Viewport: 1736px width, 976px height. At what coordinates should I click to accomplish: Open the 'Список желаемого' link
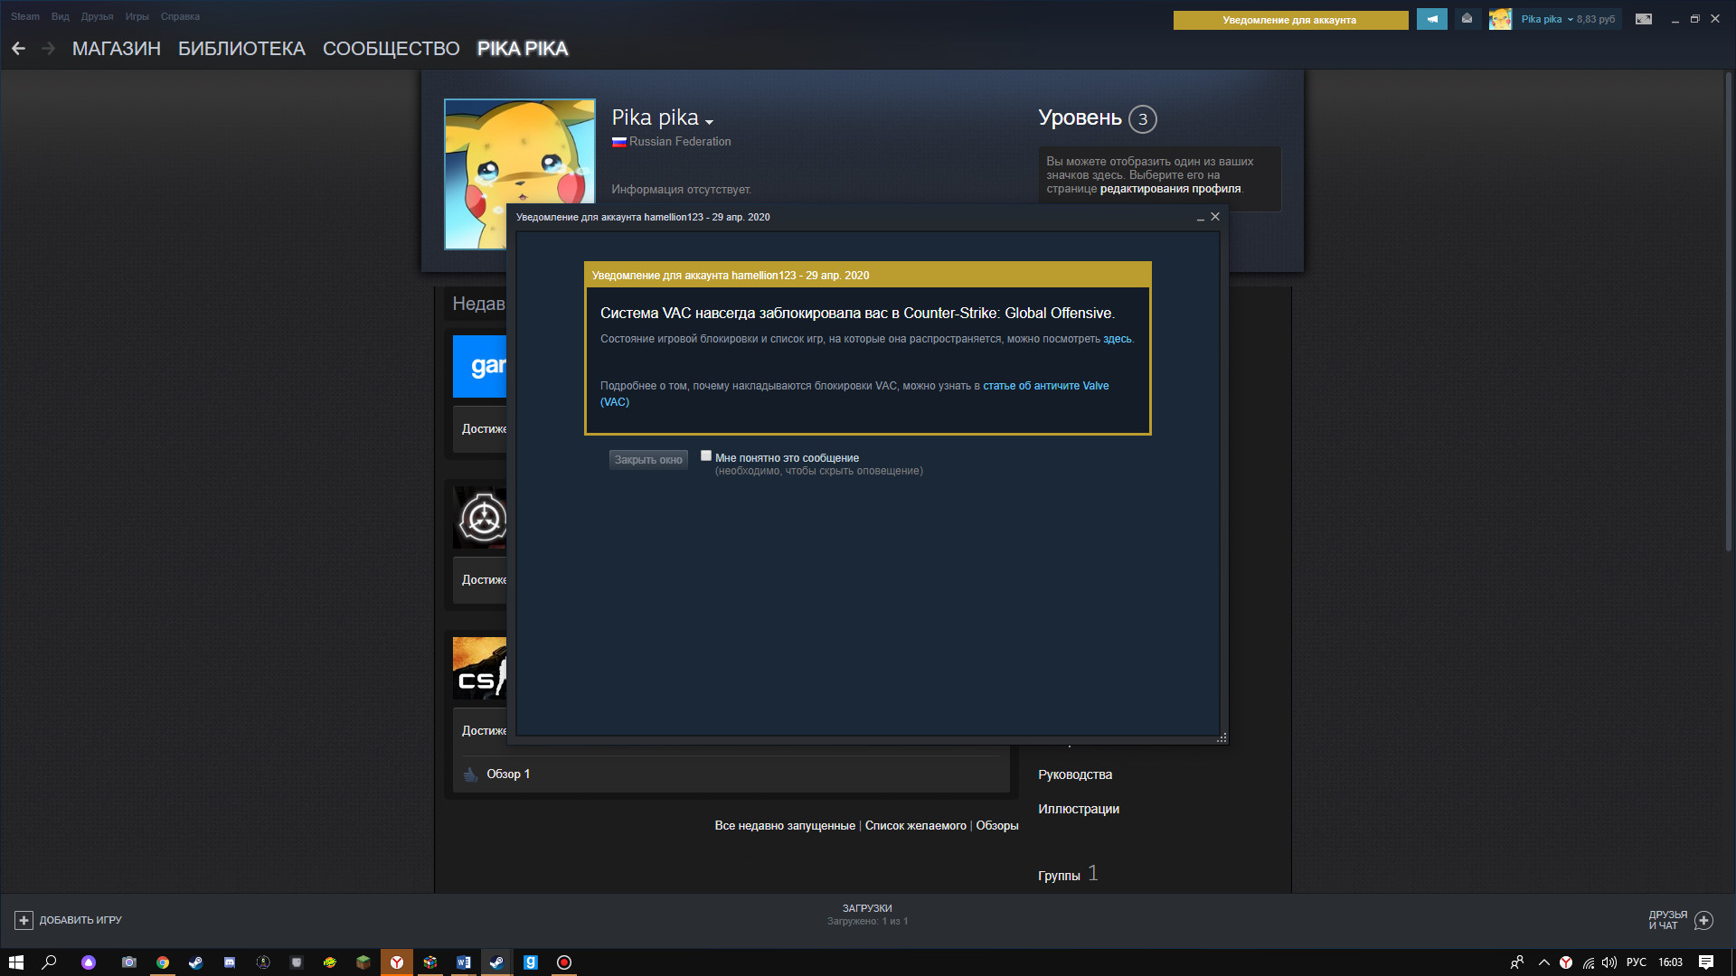point(916,826)
